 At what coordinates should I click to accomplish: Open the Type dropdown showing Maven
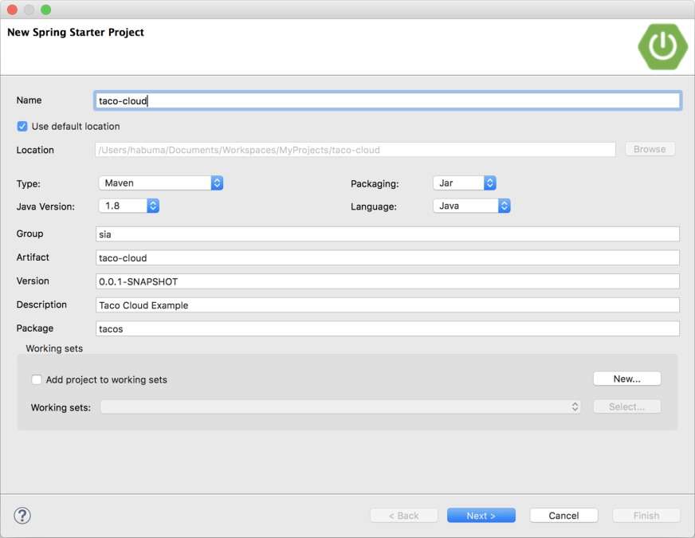click(x=161, y=183)
